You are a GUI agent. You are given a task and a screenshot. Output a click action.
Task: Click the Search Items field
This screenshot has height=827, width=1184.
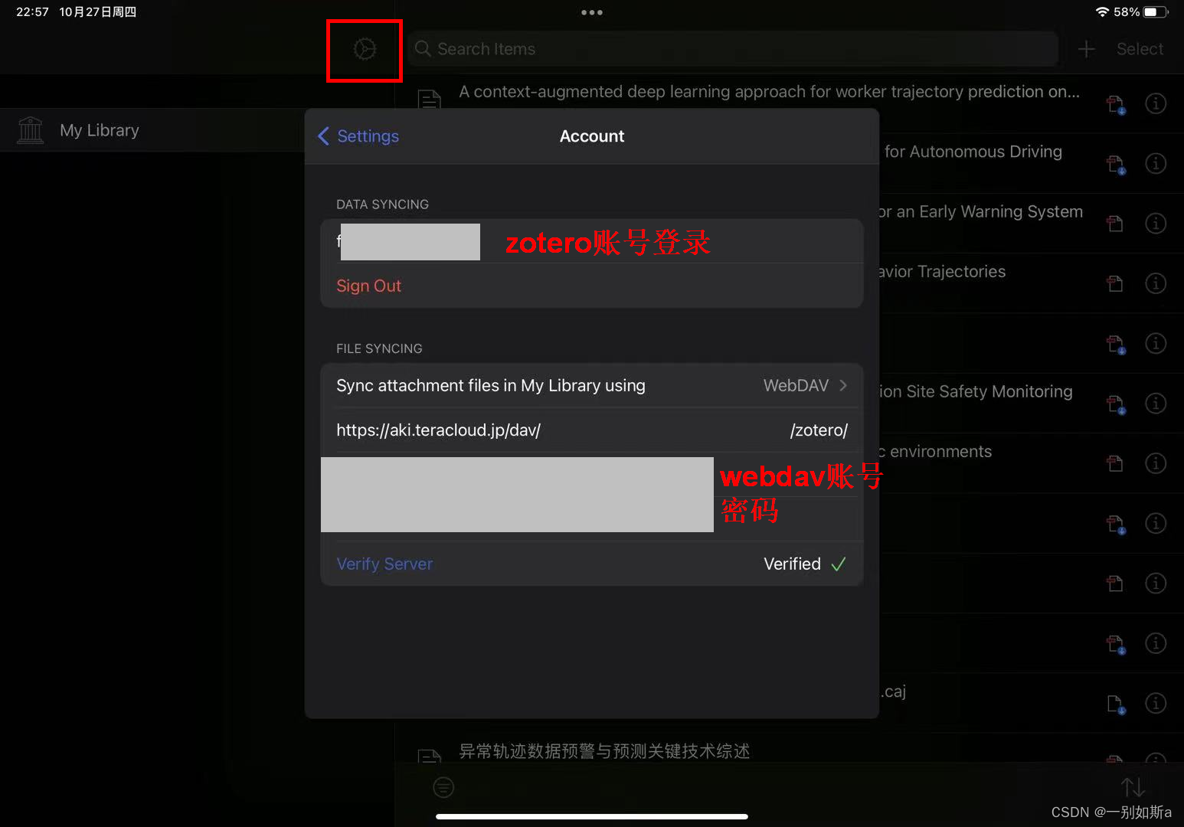pos(733,49)
